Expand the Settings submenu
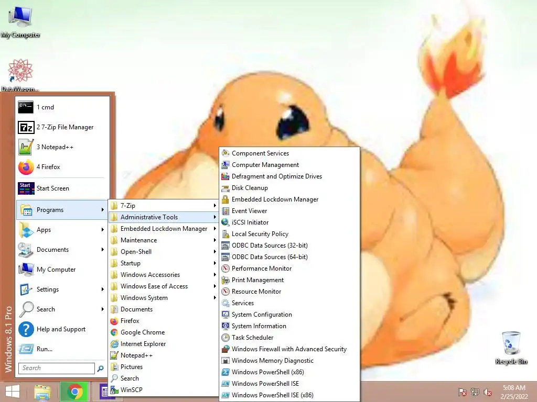Viewport: 537px width, 402px height. (x=62, y=289)
